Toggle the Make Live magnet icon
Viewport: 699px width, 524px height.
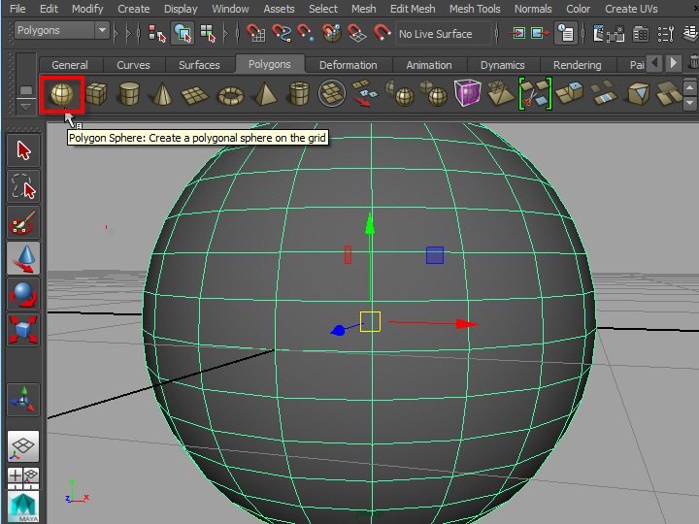(383, 34)
